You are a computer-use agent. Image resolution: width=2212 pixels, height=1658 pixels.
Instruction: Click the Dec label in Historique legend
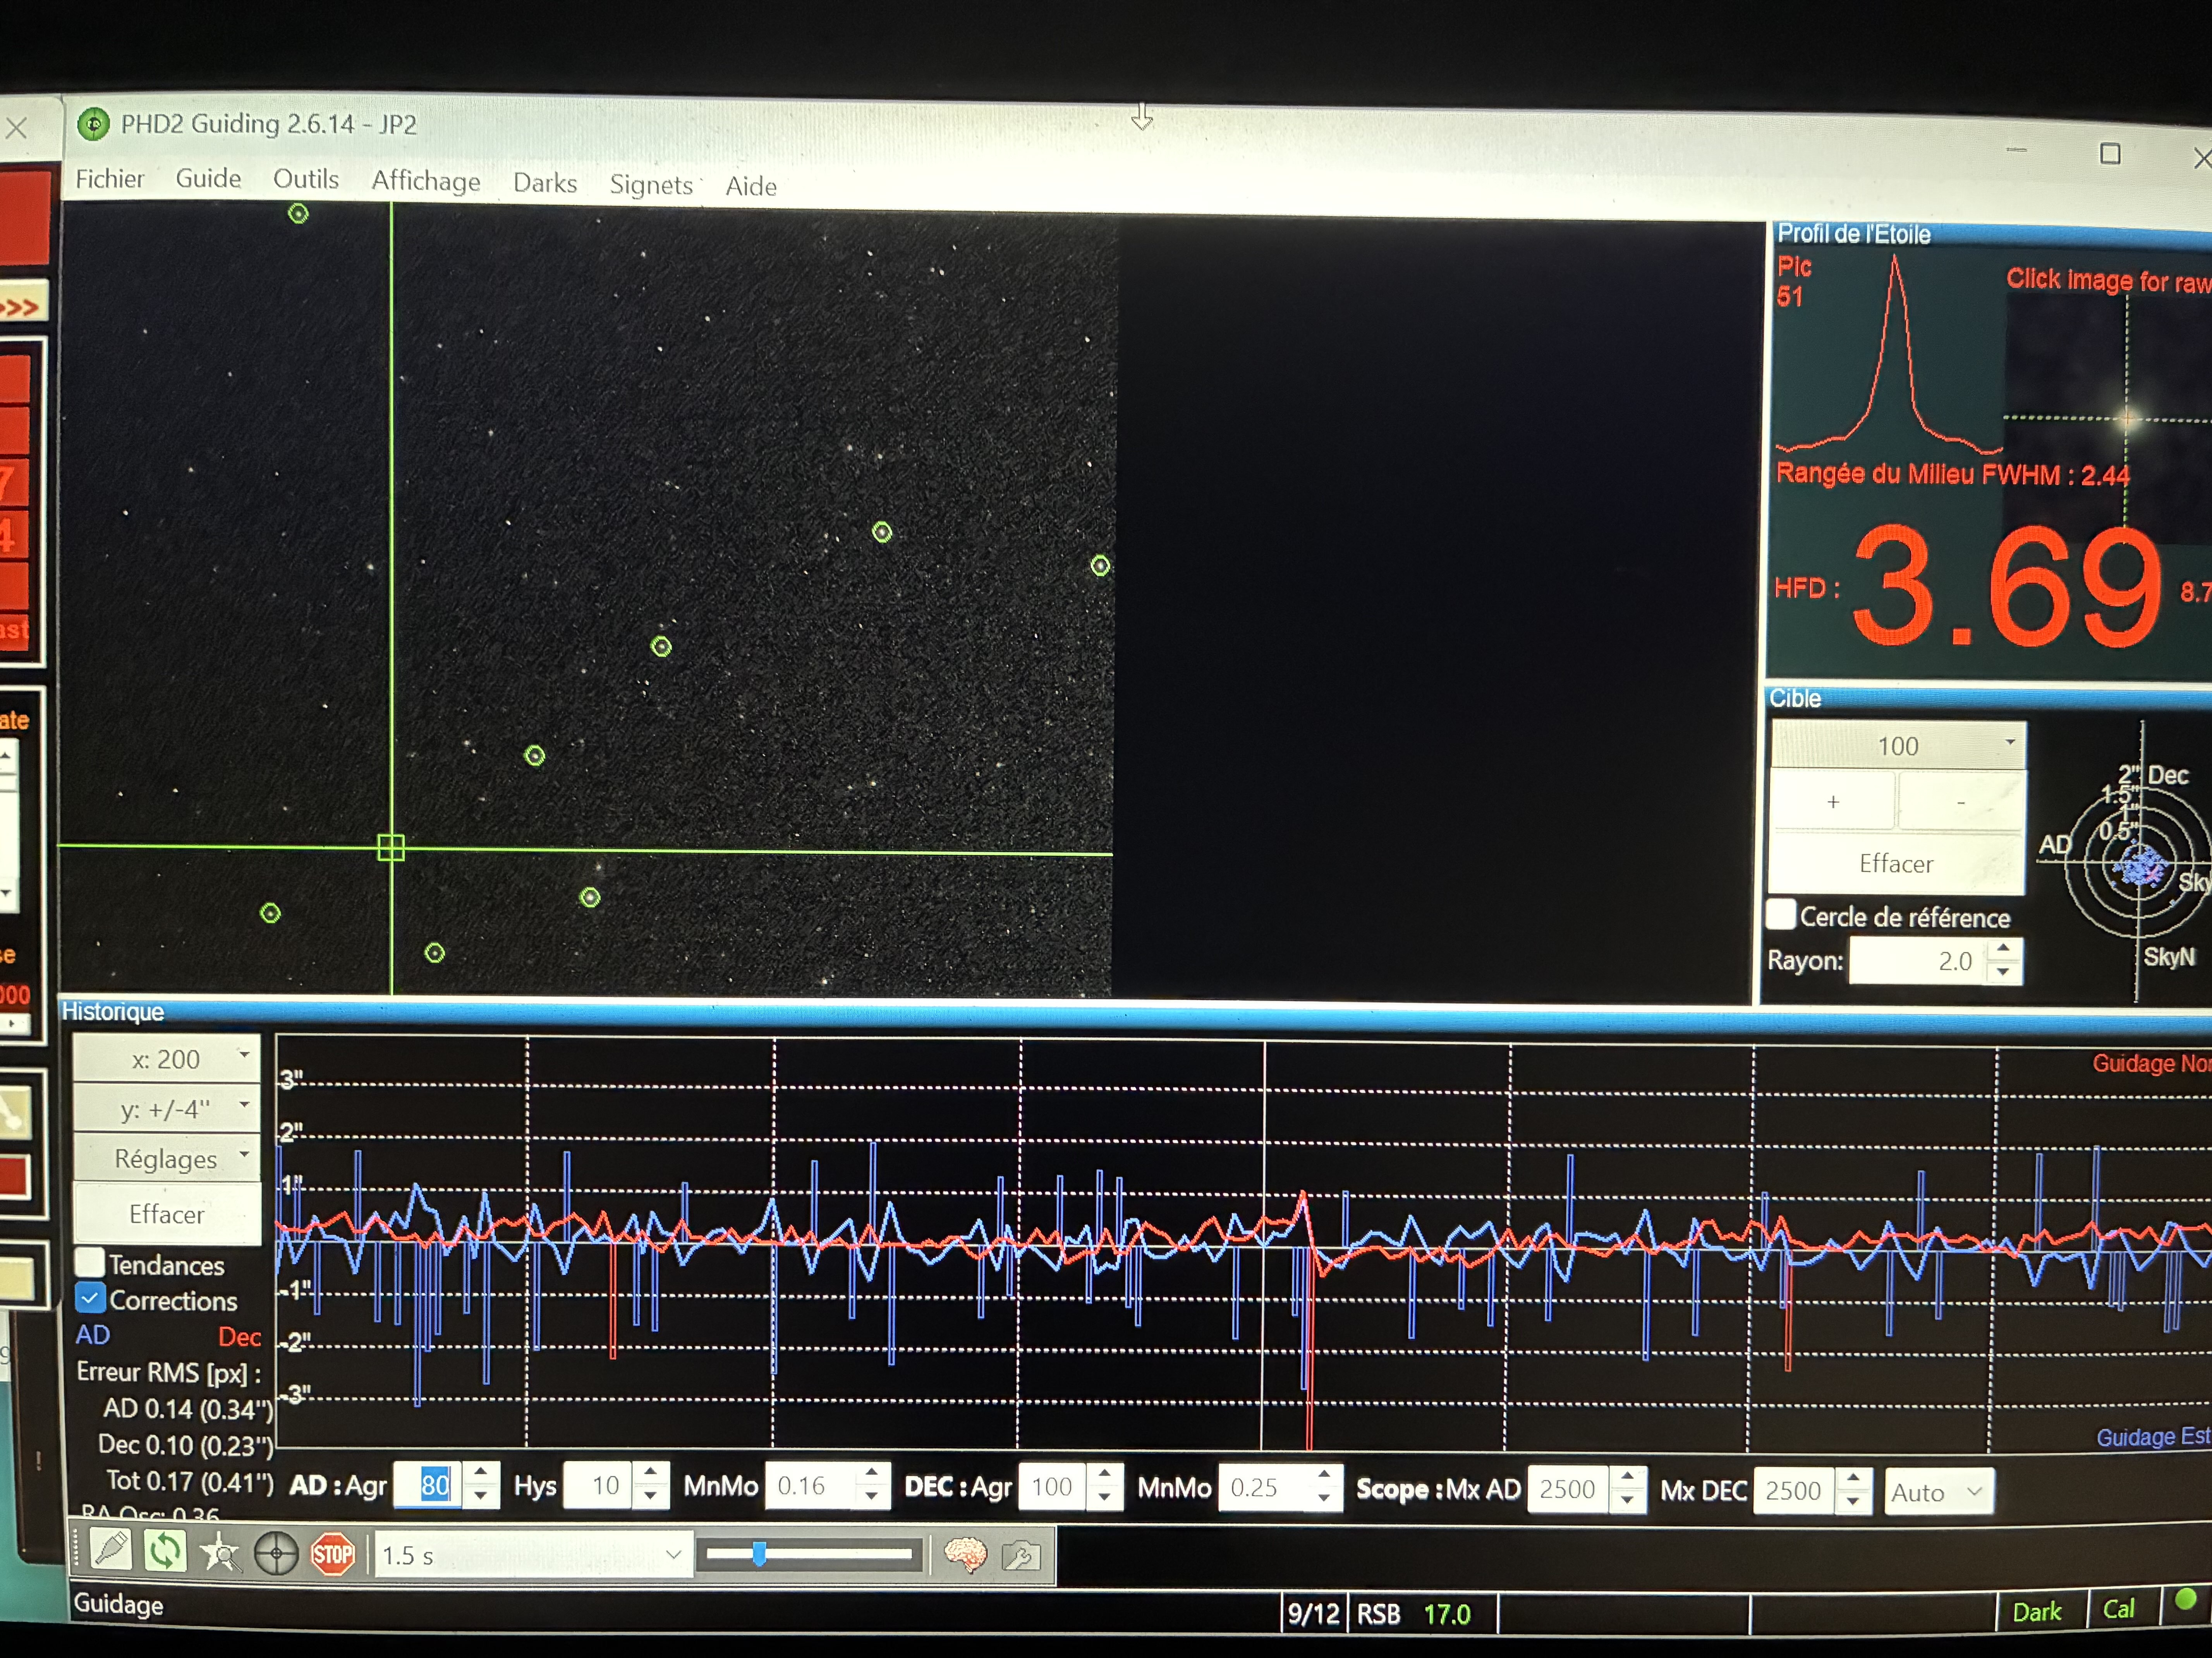[x=239, y=1337]
